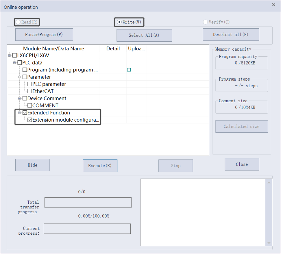Collapse the Device Comment tree node
Image resolution: width=281 pixels, height=254 pixels.
(x=19, y=98)
